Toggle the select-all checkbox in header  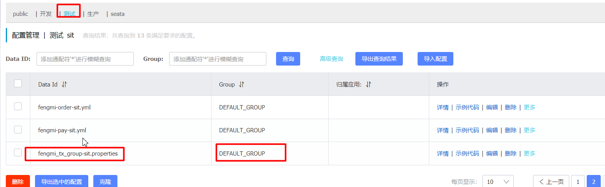click(x=18, y=83)
